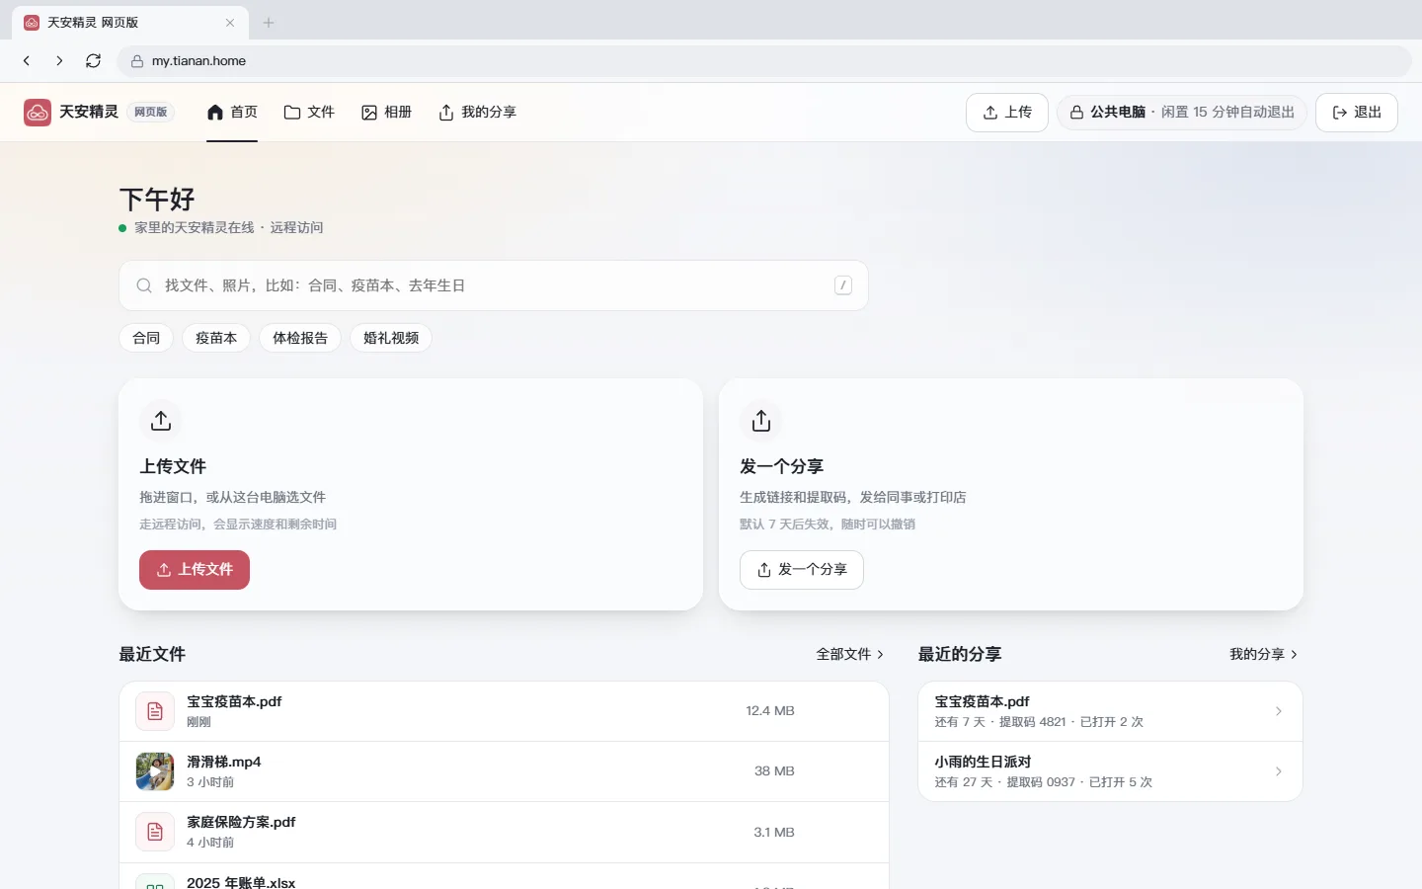
Task: Close the 天安精灵 网页版 browser tab
Action: pos(230,22)
